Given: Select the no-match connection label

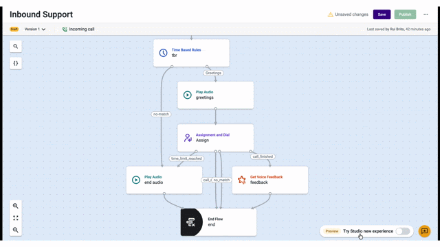Looking at the screenshot, I should click(161, 115).
